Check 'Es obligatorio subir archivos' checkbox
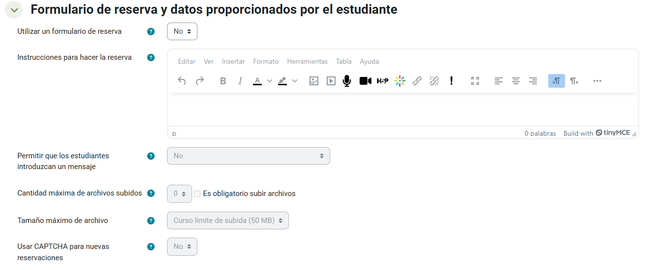The height and width of the screenshot is (270, 647). click(x=197, y=194)
